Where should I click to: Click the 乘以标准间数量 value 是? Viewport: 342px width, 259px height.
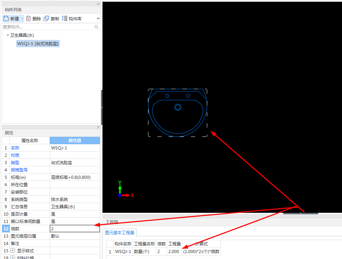(x=75, y=222)
